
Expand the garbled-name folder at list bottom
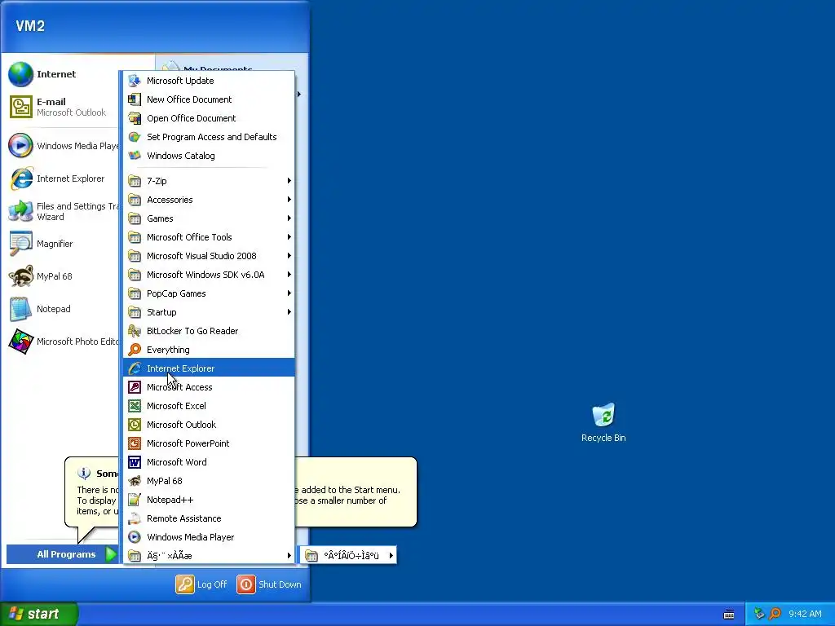[x=209, y=556]
